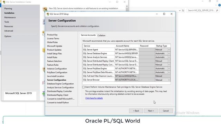Open Advanced in Installation Center sidebar
Screen dimensions: 221x124
coord(9,31)
